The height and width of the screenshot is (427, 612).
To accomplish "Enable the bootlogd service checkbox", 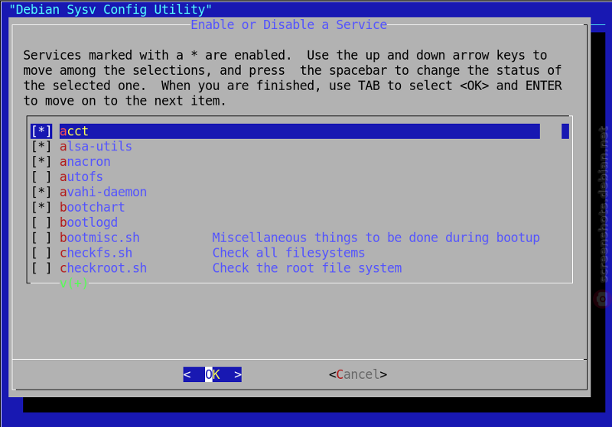I will click(x=41, y=222).
